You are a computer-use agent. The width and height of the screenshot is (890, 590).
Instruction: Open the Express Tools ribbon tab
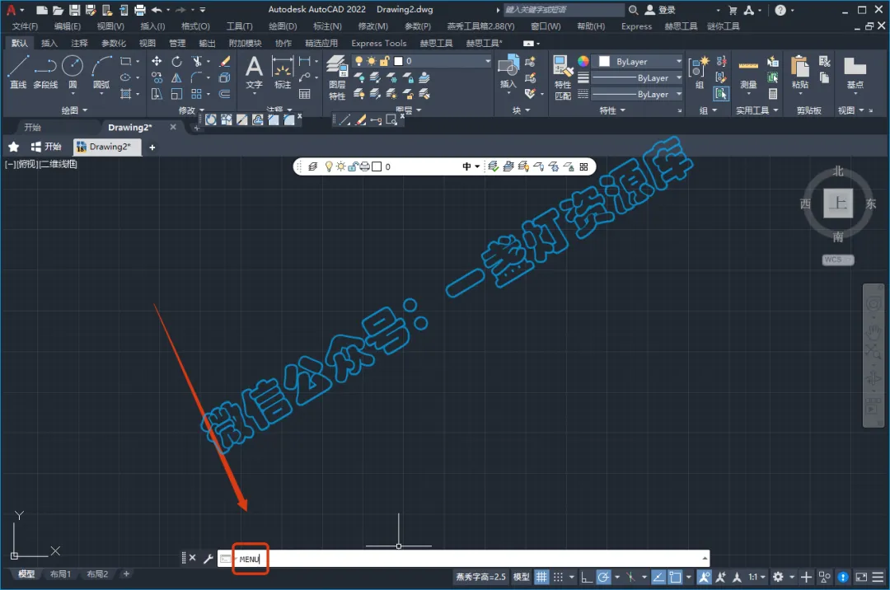point(378,43)
